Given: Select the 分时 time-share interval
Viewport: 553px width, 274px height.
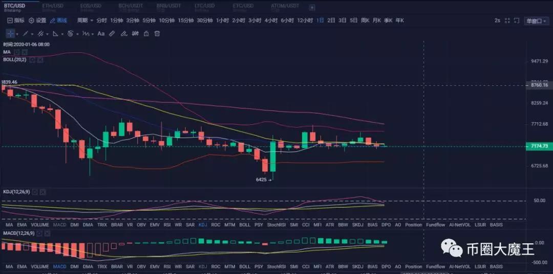Looking at the screenshot, I should [x=101, y=20].
